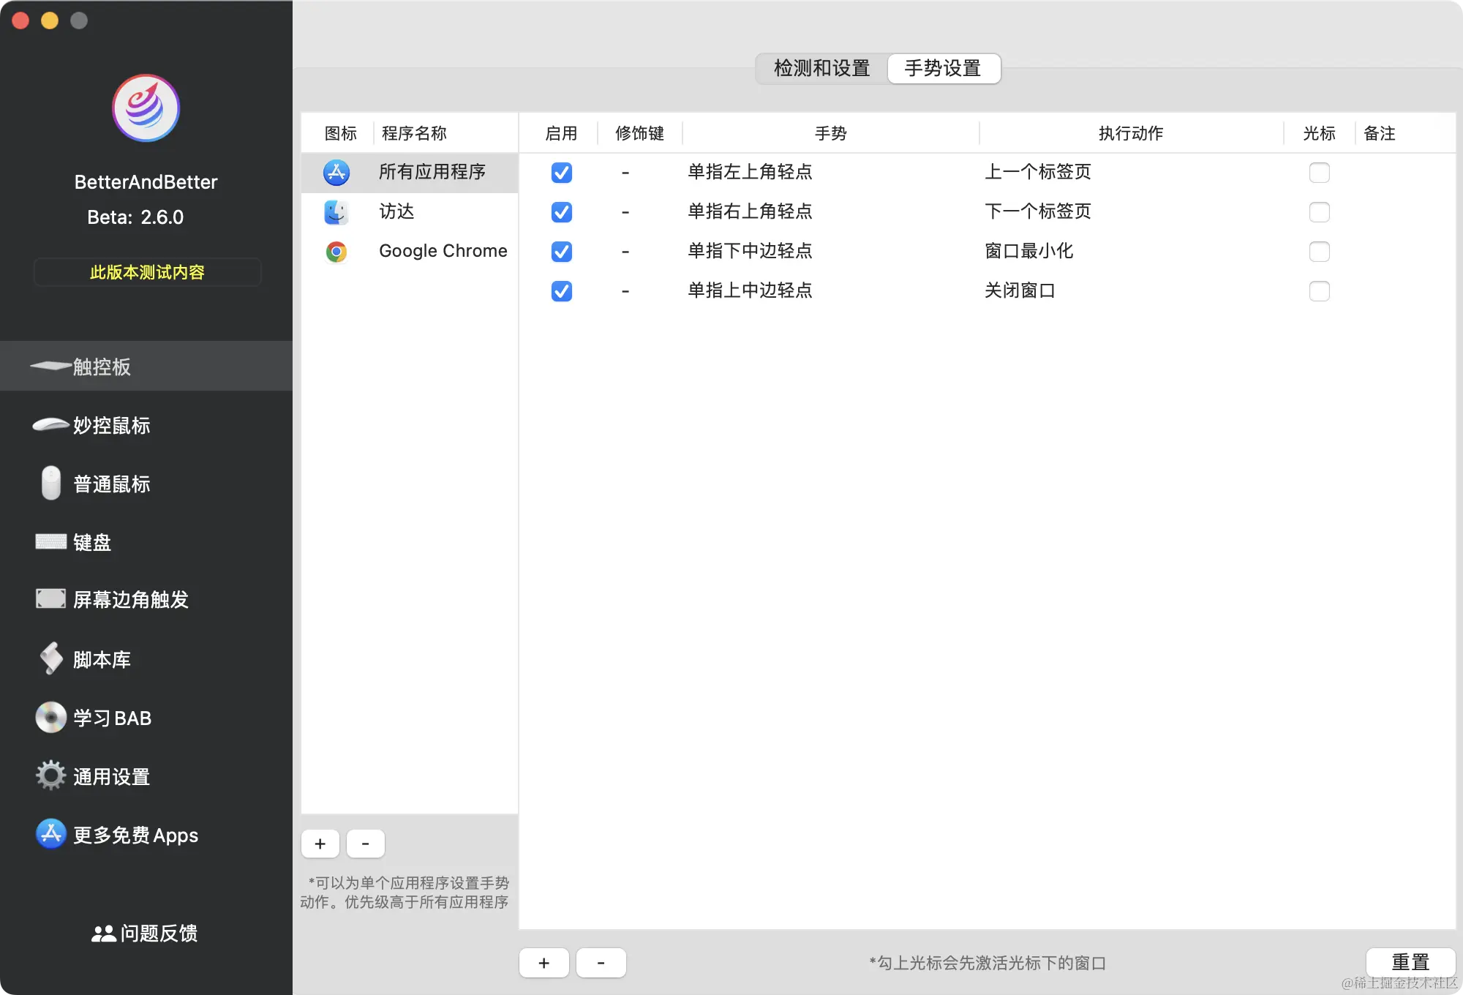Open the Trackpad (触控板) sidebar section
Viewport: 1463px width, 995px height.
[x=102, y=367]
